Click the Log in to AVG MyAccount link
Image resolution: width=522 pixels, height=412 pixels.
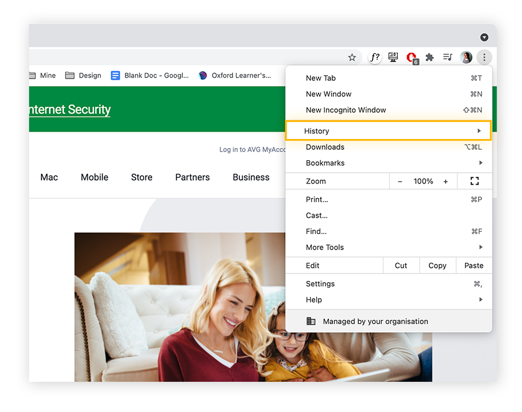click(251, 149)
